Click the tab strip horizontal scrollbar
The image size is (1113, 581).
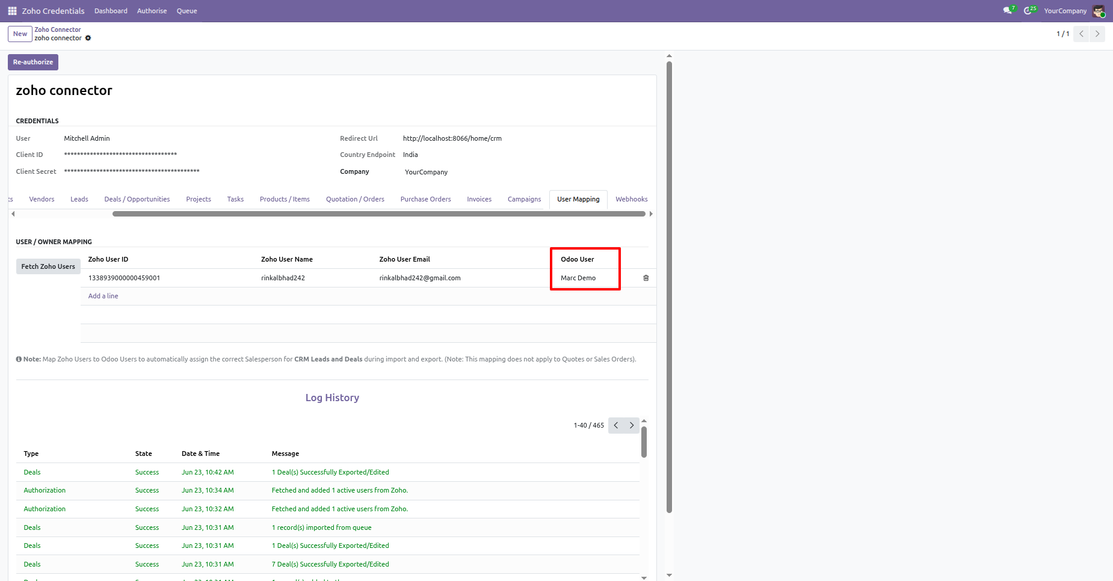(379, 214)
